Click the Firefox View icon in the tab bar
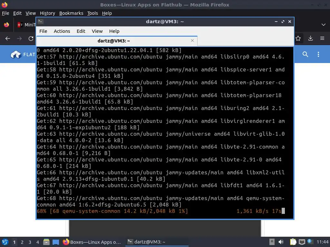330x247 pixels. pos(6,25)
